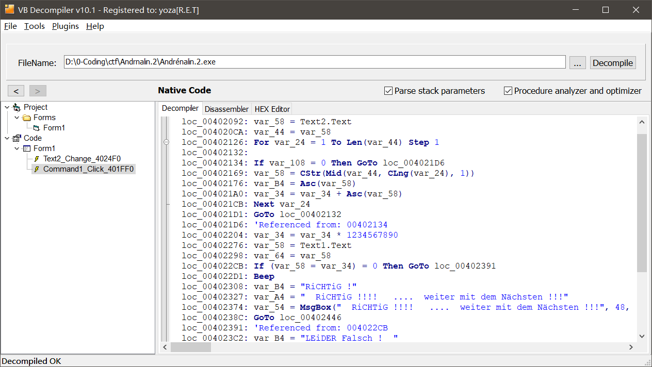Image resolution: width=652 pixels, height=367 pixels.
Task: Click the 'Decompiled OK' status bar text
Action: [31, 361]
